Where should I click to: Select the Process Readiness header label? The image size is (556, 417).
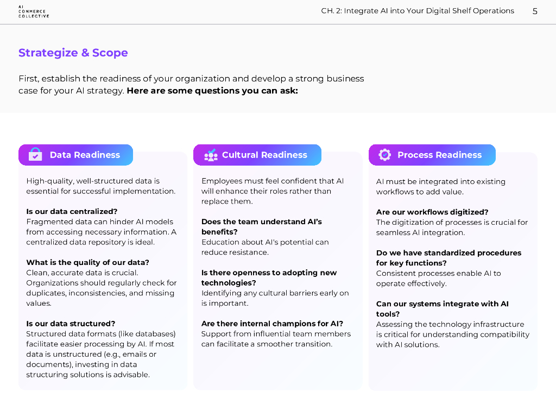coord(439,155)
